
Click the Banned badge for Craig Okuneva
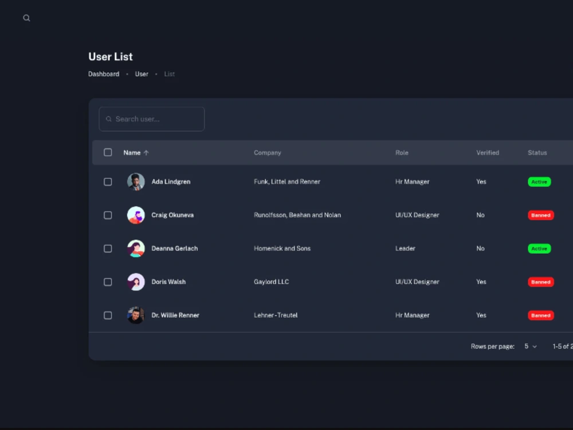pyautogui.click(x=541, y=215)
